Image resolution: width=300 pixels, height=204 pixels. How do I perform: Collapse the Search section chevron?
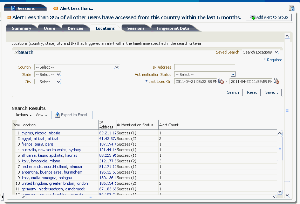tap(16, 52)
